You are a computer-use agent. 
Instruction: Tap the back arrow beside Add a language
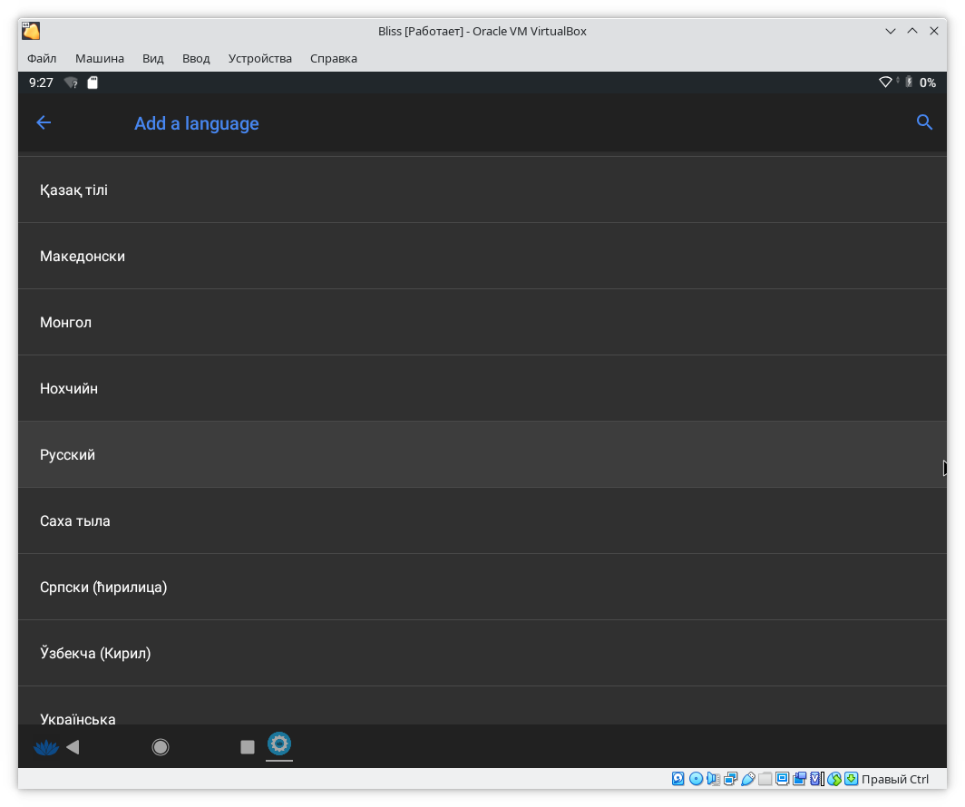pyautogui.click(x=44, y=123)
